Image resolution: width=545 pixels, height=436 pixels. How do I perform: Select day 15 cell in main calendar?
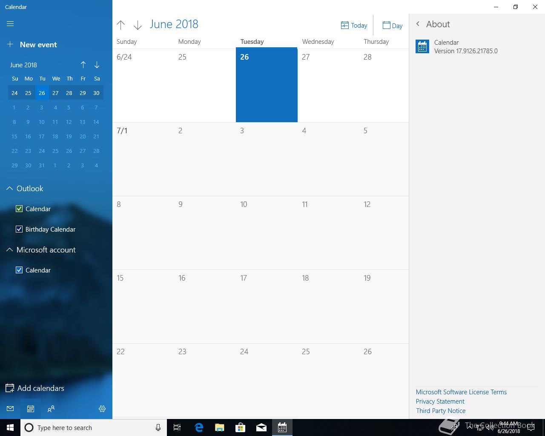143,307
